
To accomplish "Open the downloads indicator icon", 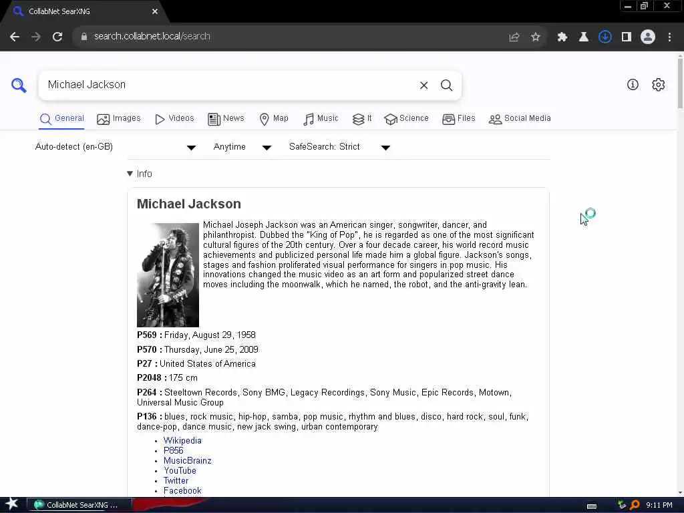I will pyautogui.click(x=605, y=37).
